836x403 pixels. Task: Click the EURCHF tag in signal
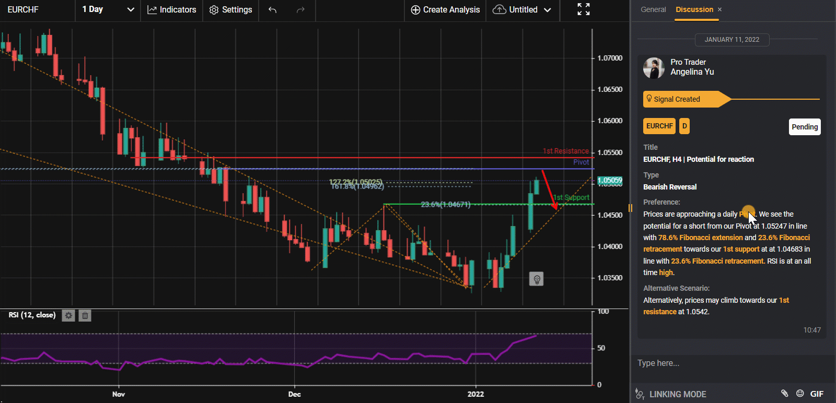(659, 126)
